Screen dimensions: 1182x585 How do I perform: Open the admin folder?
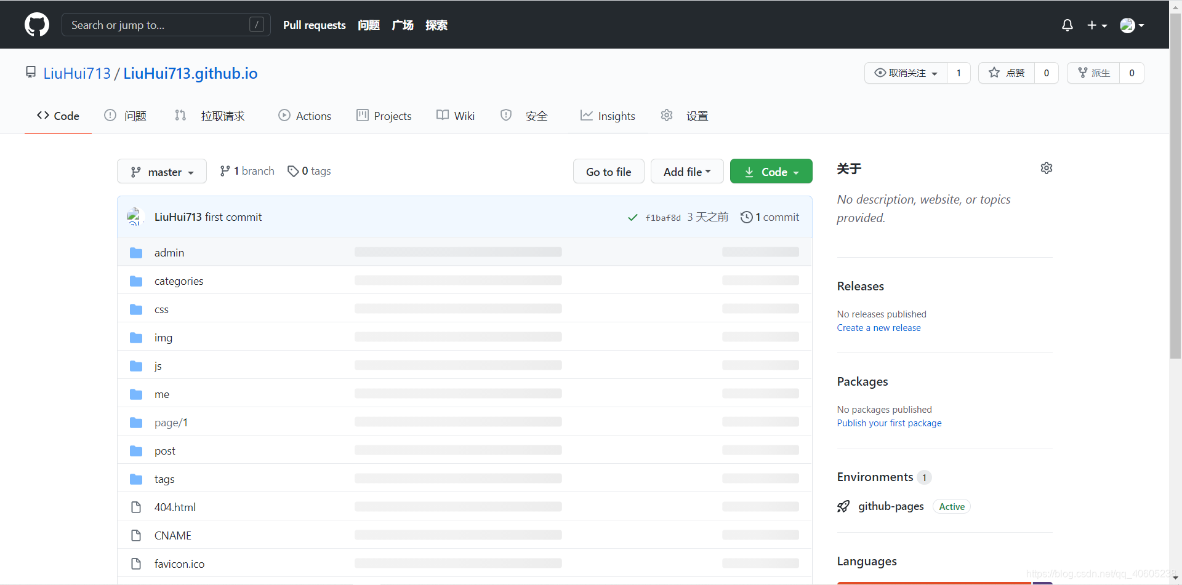[x=169, y=253]
